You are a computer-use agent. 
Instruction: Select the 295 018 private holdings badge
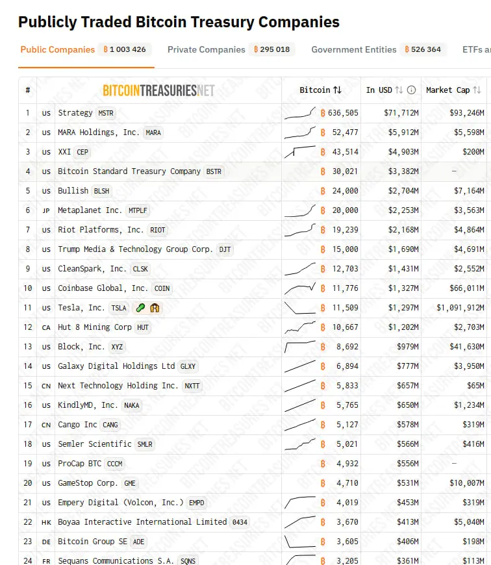click(271, 49)
